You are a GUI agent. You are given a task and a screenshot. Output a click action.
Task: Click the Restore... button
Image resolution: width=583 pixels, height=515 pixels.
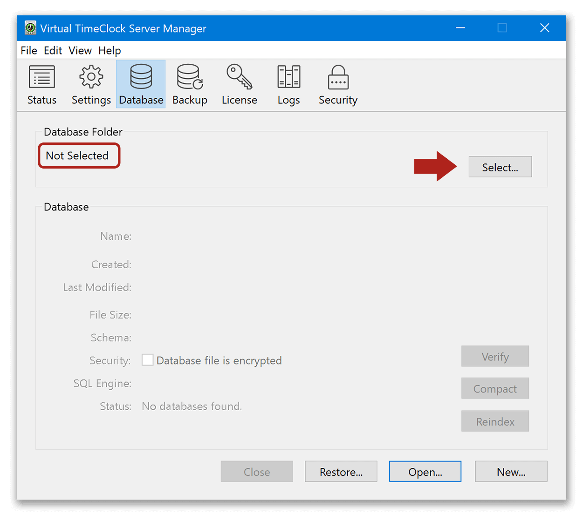(x=341, y=472)
